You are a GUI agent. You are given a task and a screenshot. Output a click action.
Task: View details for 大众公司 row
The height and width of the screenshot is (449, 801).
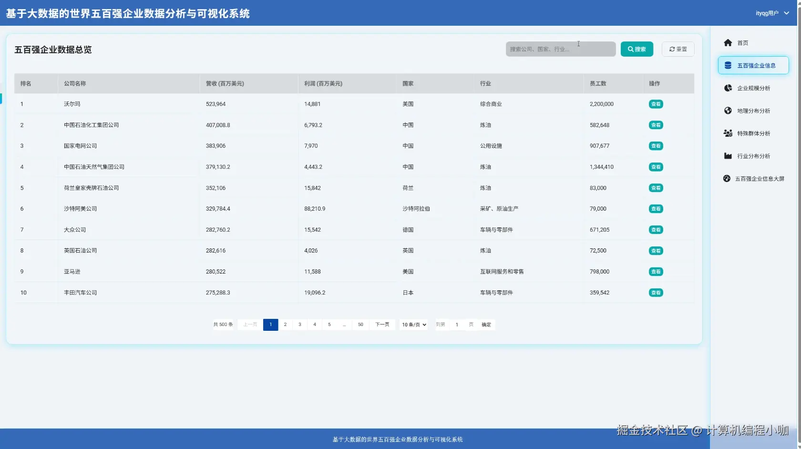[x=656, y=230]
